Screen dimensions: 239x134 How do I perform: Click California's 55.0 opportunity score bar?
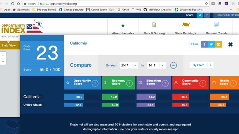[74, 97]
